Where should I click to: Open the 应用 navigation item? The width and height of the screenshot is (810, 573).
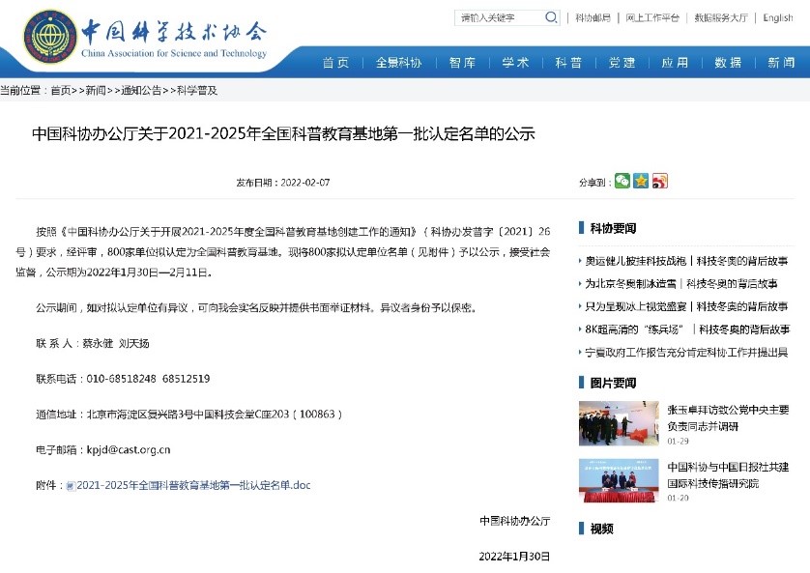[676, 63]
